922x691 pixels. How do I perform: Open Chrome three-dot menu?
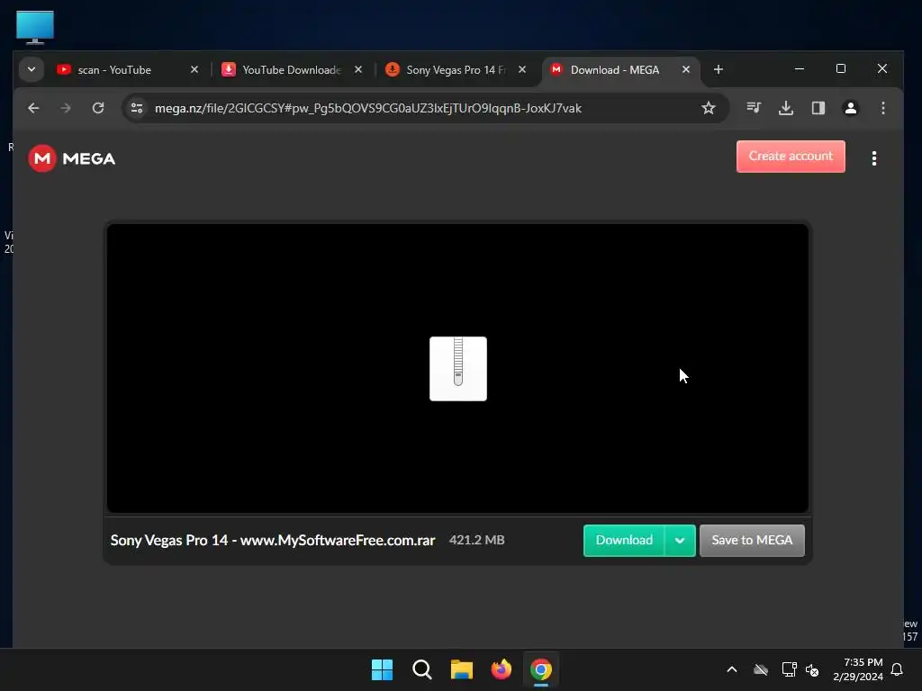pyautogui.click(x=882, y=108)
